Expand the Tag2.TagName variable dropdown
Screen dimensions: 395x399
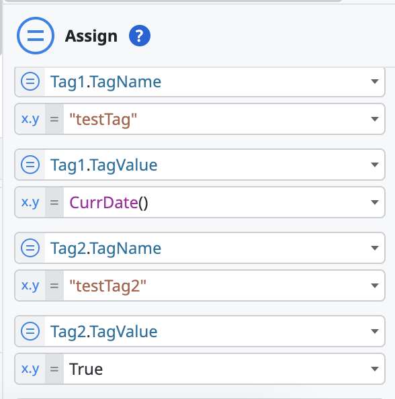coord(375,248)
